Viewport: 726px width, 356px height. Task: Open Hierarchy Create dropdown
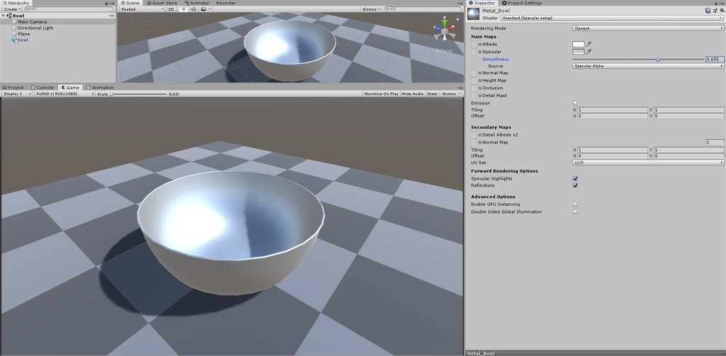[12, 9]
